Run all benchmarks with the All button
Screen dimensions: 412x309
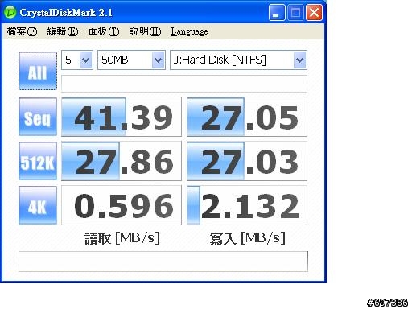click(38, 71)
